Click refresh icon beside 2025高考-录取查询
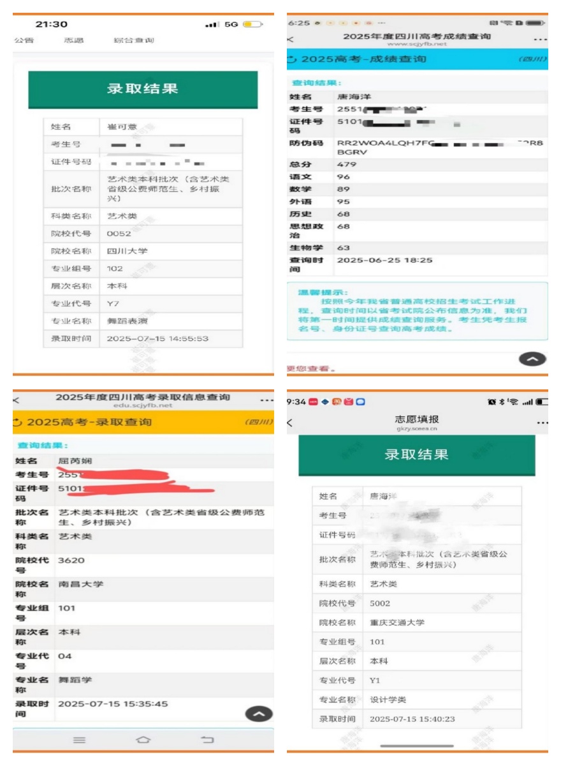The width and height of the screenshot is (561, 766). pos(18,423)
